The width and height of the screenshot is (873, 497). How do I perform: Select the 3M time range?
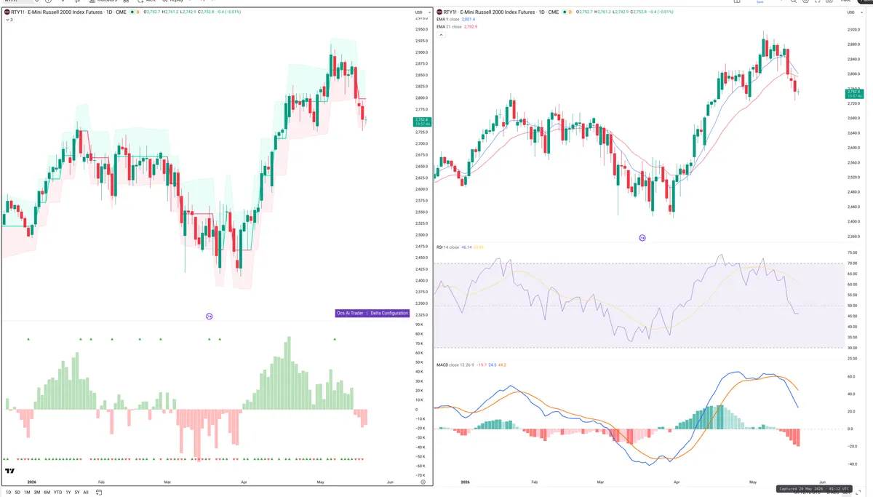(37, 493)
